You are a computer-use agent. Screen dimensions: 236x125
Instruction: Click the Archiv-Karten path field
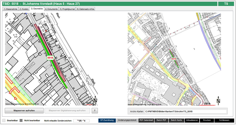tap(185, 112)
